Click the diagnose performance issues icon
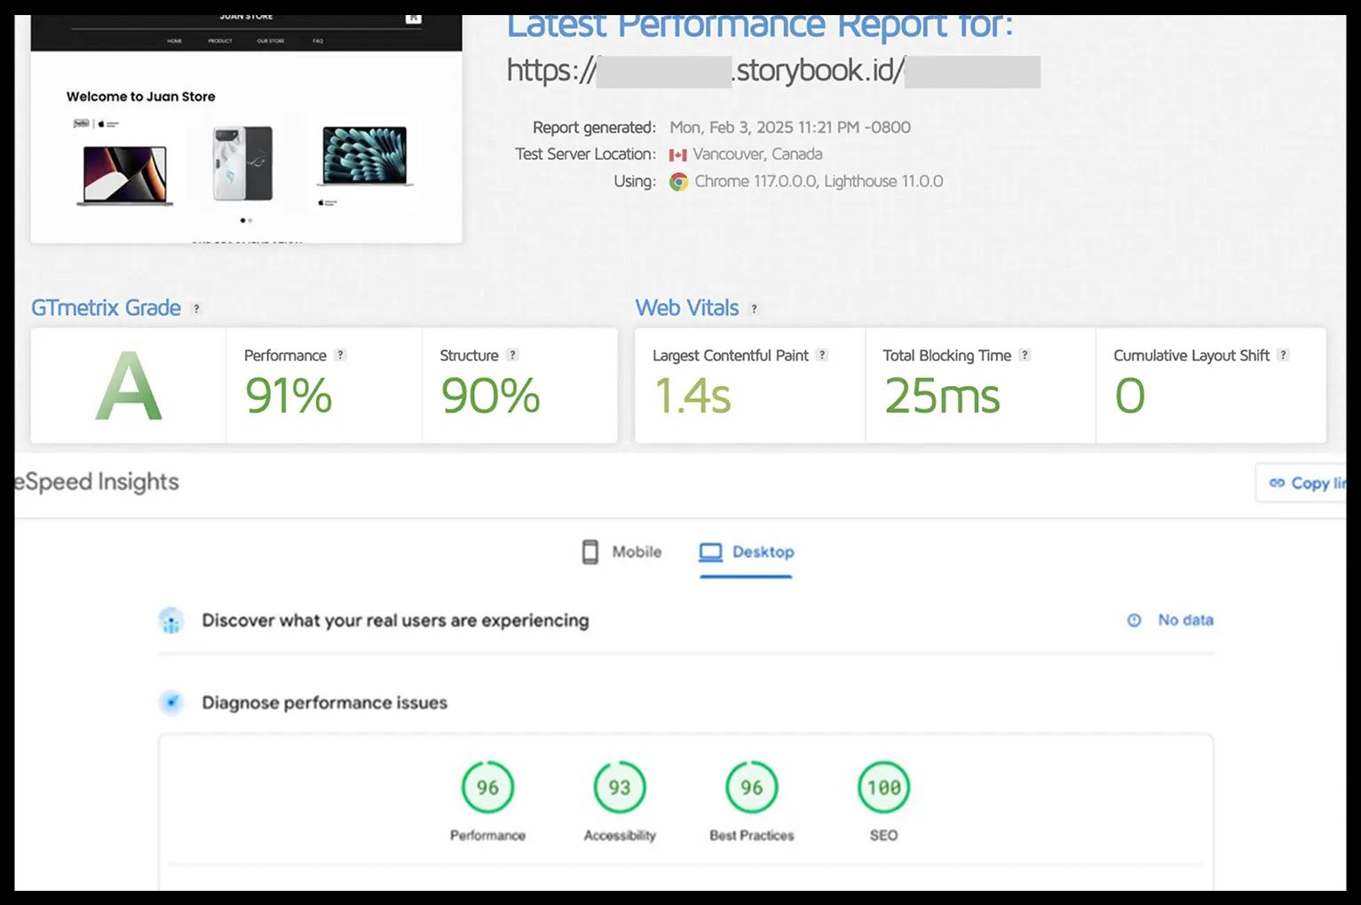Screen dimensions: 1361x905 [171, 703]
